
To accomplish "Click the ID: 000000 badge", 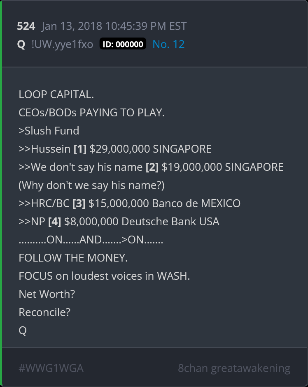I will pos(123,44).
